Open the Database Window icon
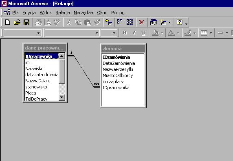The image size is (233, 161). pyautogui.click(x=154, y=22)
